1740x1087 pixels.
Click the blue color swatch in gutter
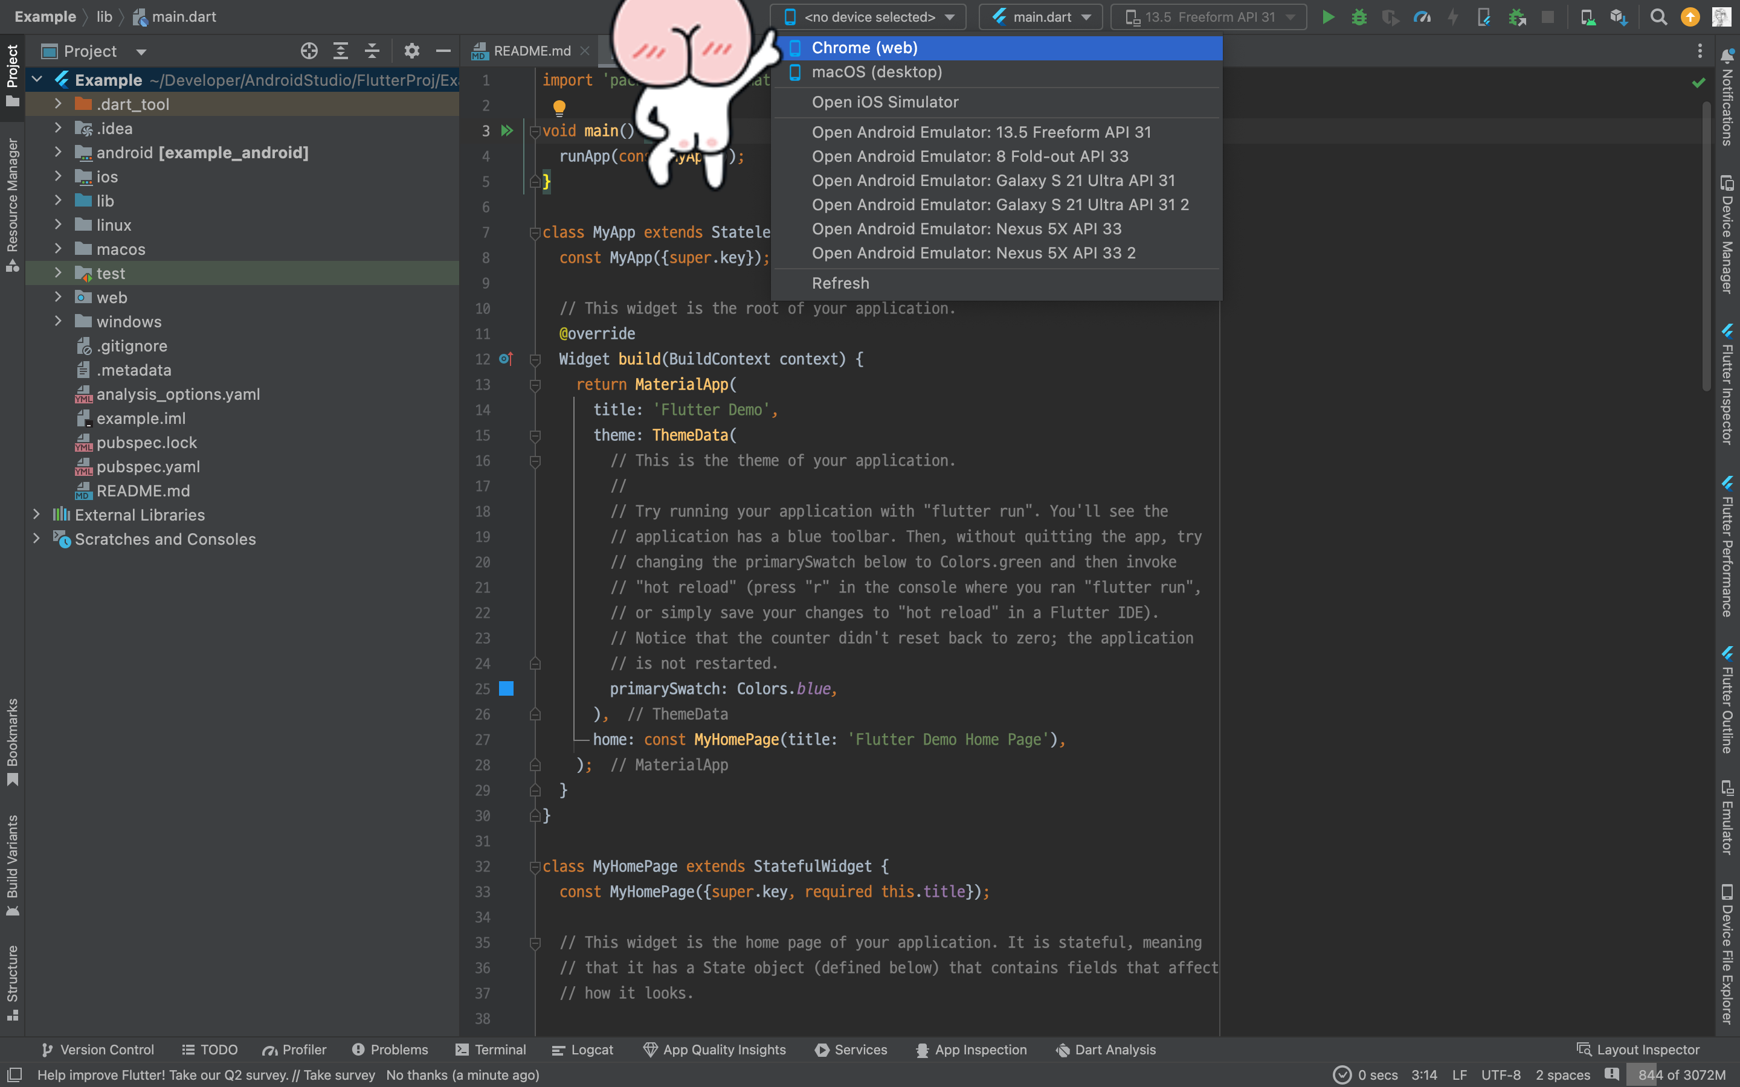click(506, 688)
